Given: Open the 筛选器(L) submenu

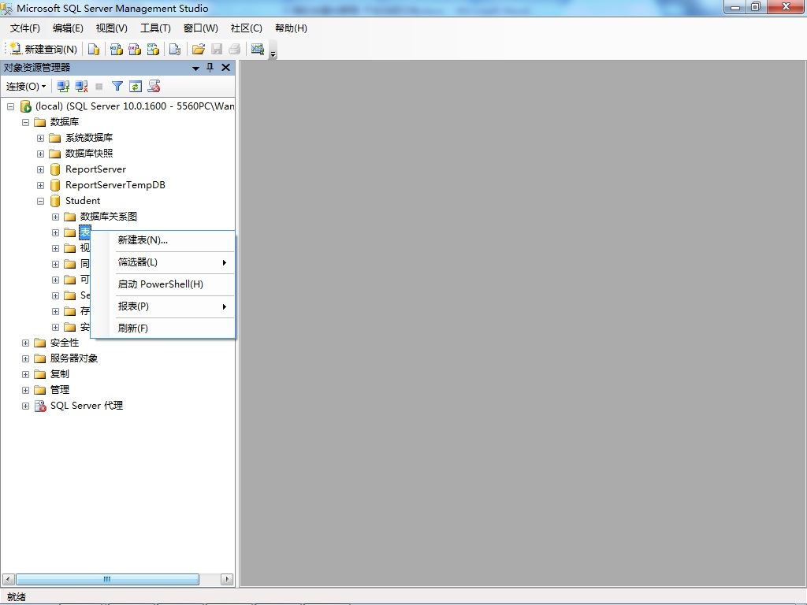Looking at the screenshot, I should [163, 262].
